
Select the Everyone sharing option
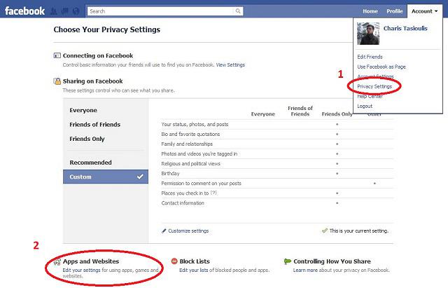(83, 110)
